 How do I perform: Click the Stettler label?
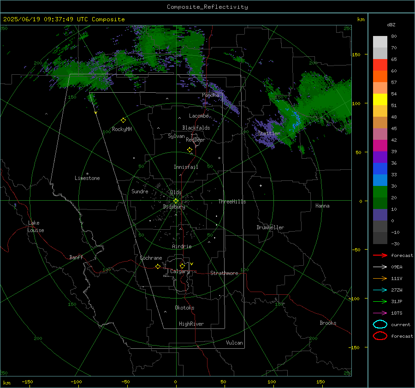pos(269,133)
